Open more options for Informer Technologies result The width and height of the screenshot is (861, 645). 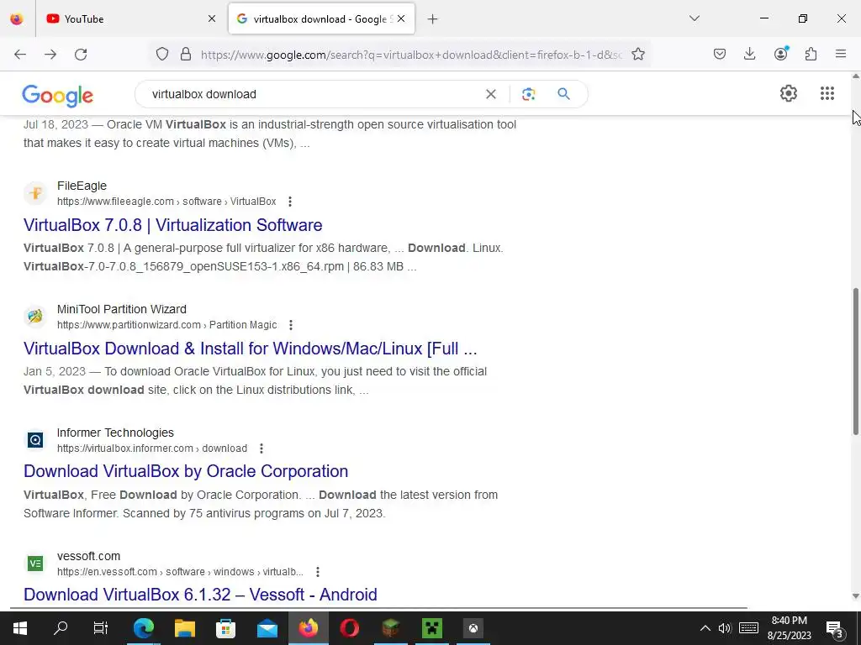tap(261, 448)
